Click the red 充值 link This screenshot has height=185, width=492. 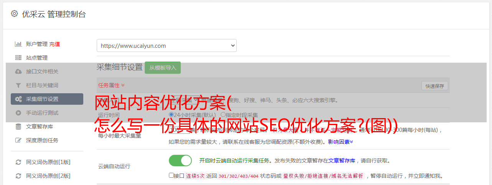pos(54,44)
